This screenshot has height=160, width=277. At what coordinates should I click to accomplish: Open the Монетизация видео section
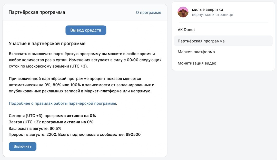[x=197, y=63]
